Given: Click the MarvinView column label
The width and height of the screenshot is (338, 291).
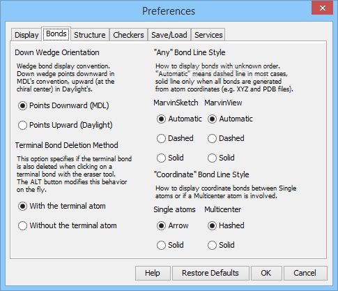Looking at the screenshot, I should pyautogui.click(x=223, y=103).
